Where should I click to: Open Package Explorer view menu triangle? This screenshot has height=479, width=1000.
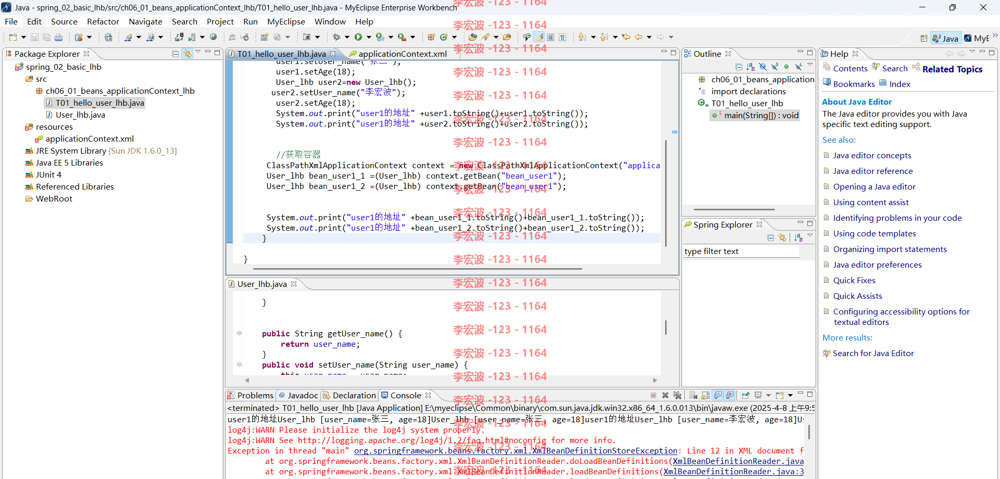(x=198, y=52)
